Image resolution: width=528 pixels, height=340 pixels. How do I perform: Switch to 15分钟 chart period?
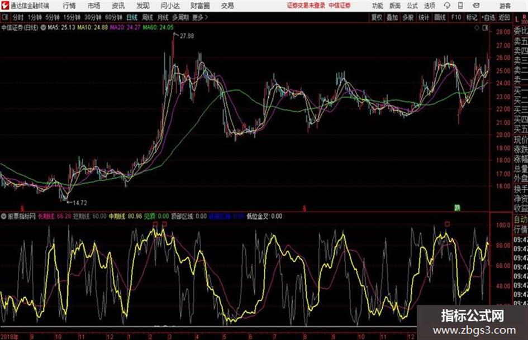pos(72,17)
